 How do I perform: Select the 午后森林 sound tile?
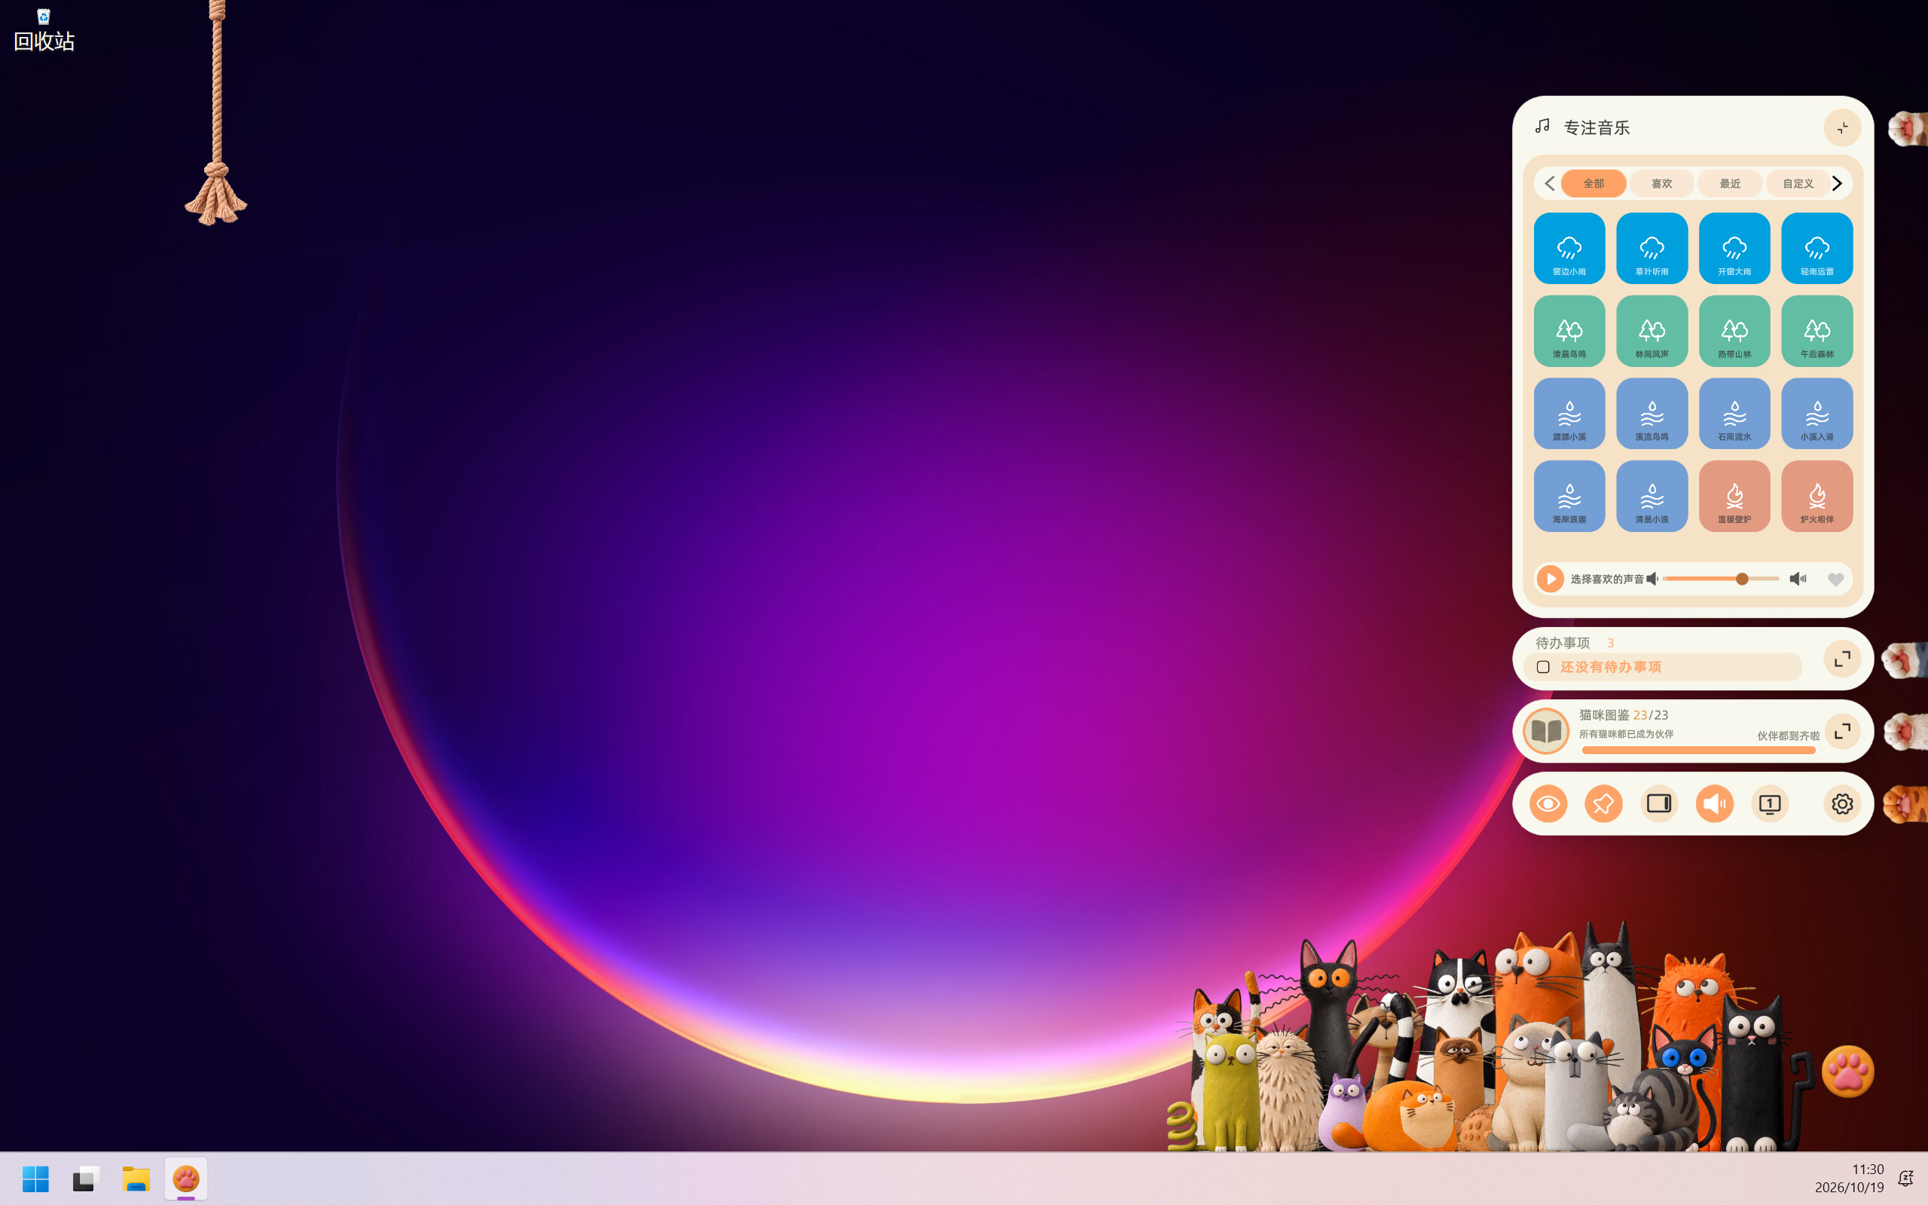point(1816,331)
